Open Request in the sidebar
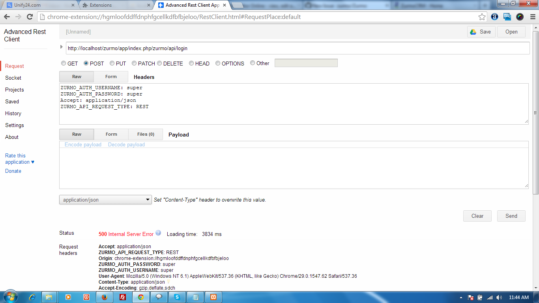Viewport: 539px width, 303px height. (15, 66)
